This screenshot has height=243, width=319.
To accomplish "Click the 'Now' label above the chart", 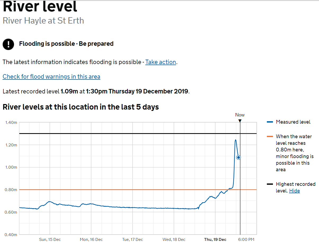I will point(240,115).
